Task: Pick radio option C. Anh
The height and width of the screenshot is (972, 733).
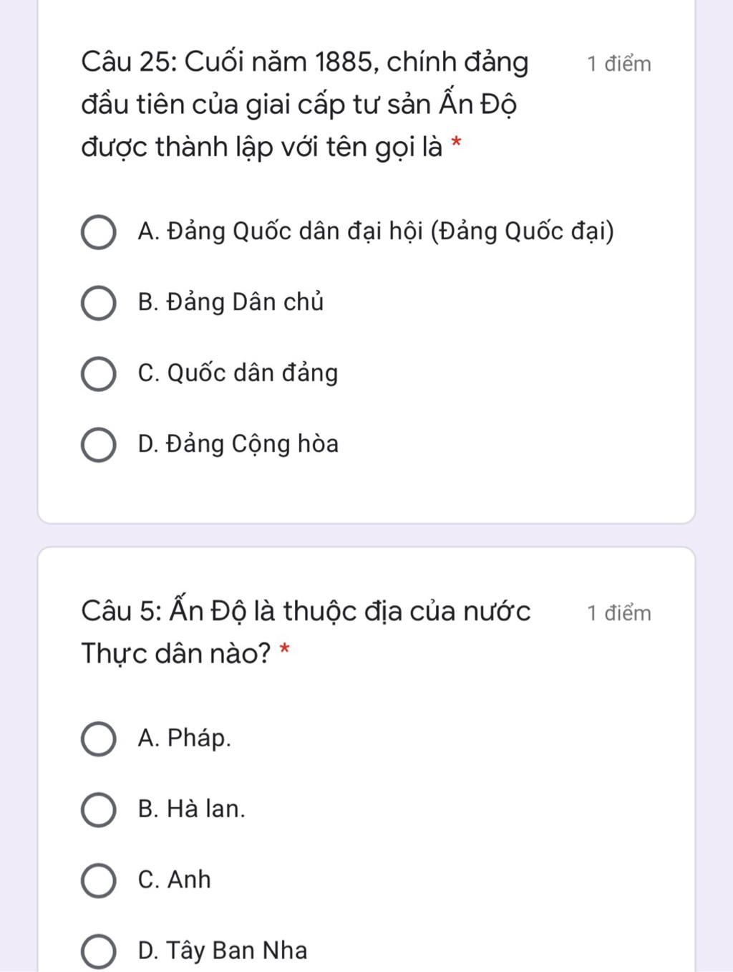Action: coord(98,880)
